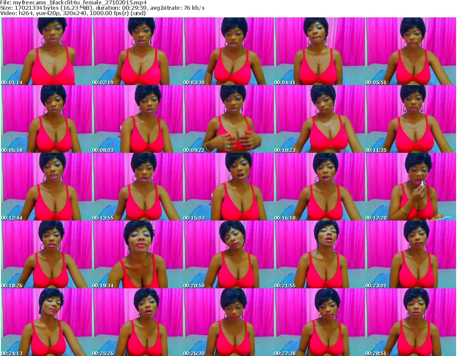View the frame at 00:26:30

pyautogui.click(x=228, y=322)
